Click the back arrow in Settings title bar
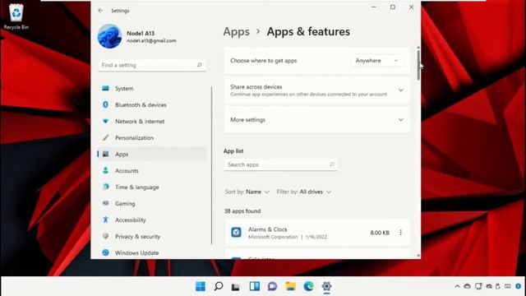Screen dimensions: 526x296 (100, 11)
